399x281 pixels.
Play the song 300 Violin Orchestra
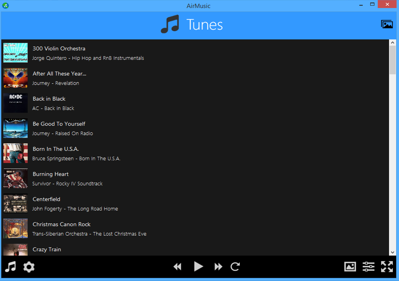pyautogui.click(x=59, y=49)
